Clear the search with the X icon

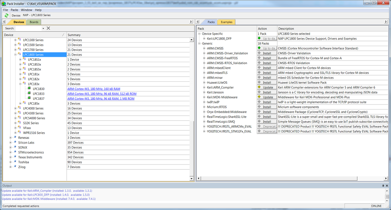(49, 28)
